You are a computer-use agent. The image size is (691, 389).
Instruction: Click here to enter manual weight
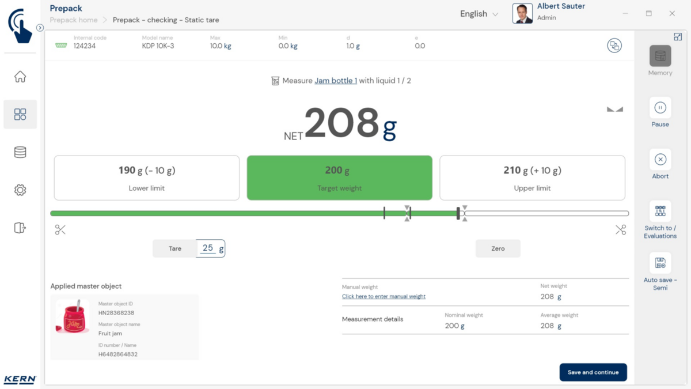point(384,296)
